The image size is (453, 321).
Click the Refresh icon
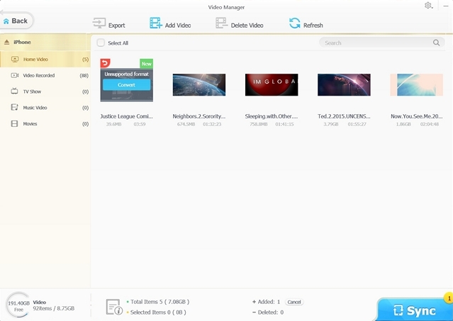click(295, 23)
